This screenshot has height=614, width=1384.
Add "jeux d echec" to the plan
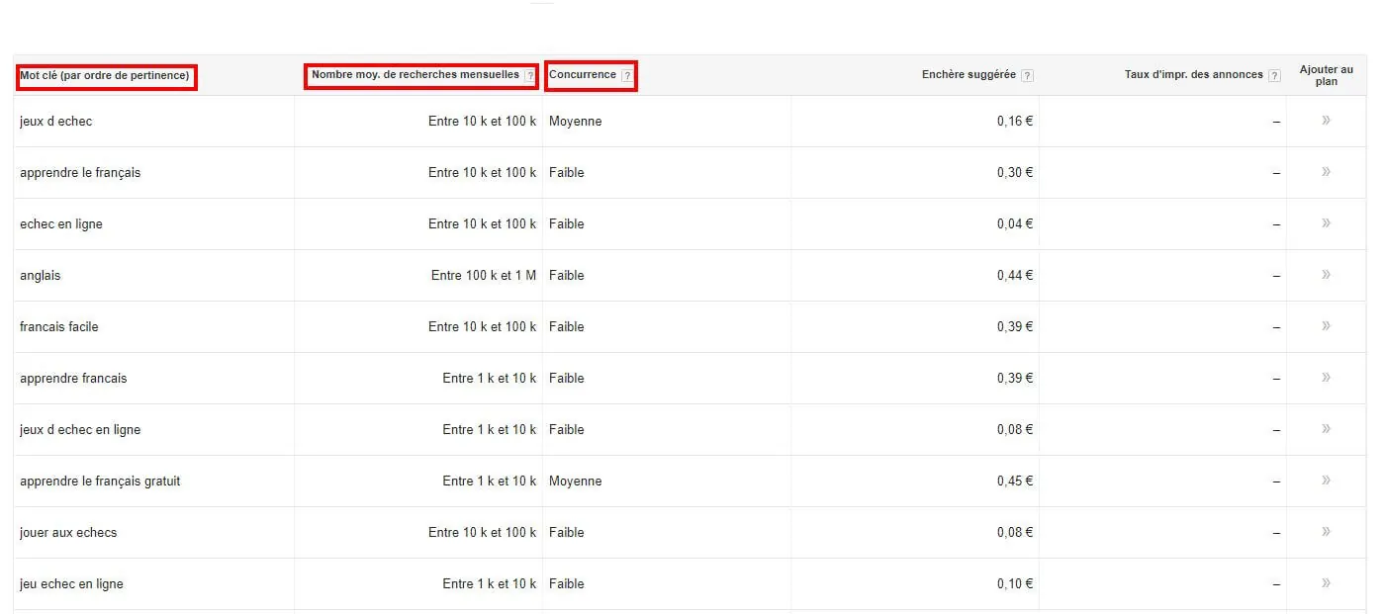coord(1326,121)
